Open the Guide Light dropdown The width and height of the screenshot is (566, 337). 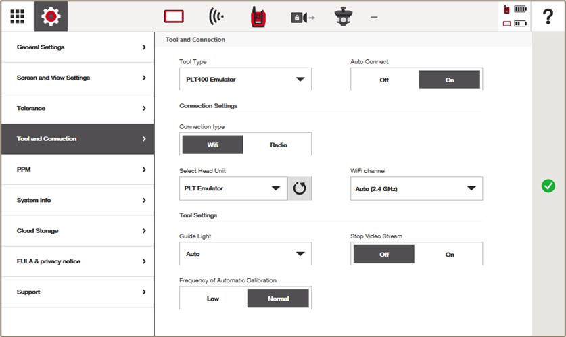245,254
